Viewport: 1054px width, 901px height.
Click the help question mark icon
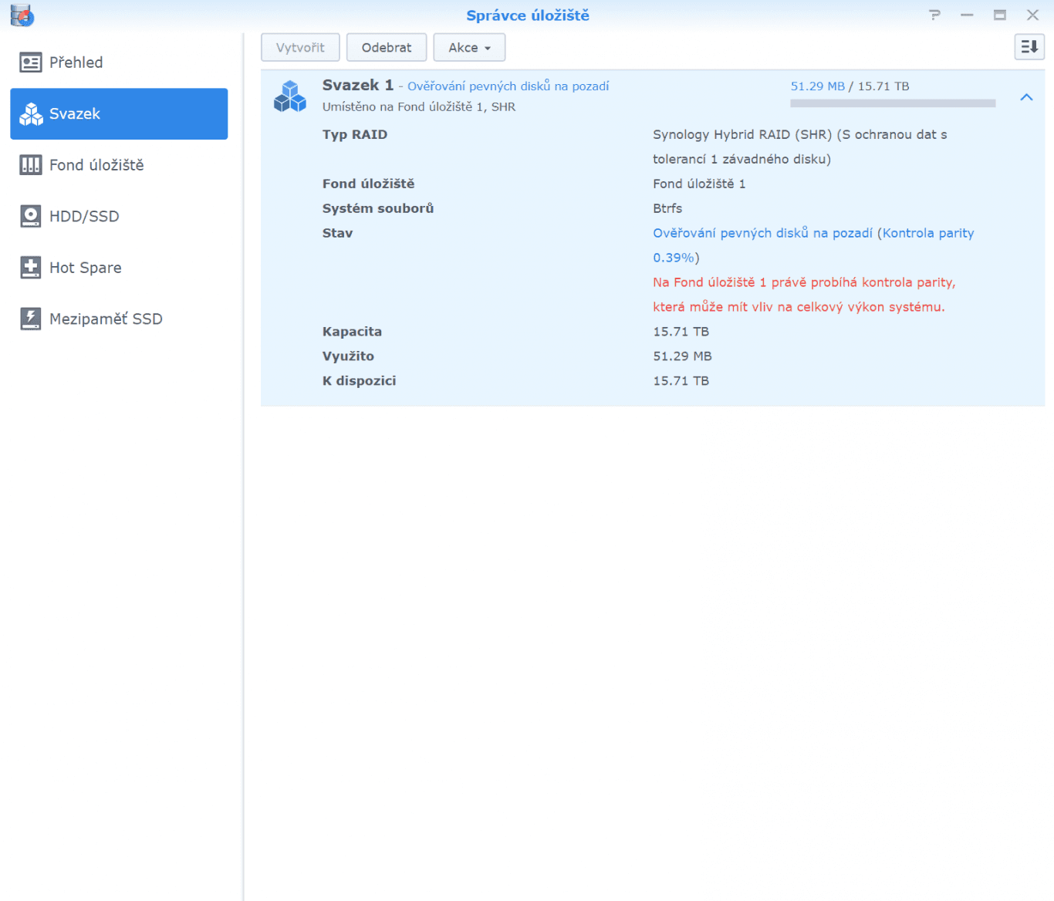tap(934, 15)
